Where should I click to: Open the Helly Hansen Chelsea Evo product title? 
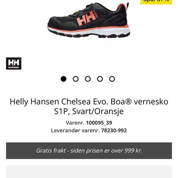89,106
